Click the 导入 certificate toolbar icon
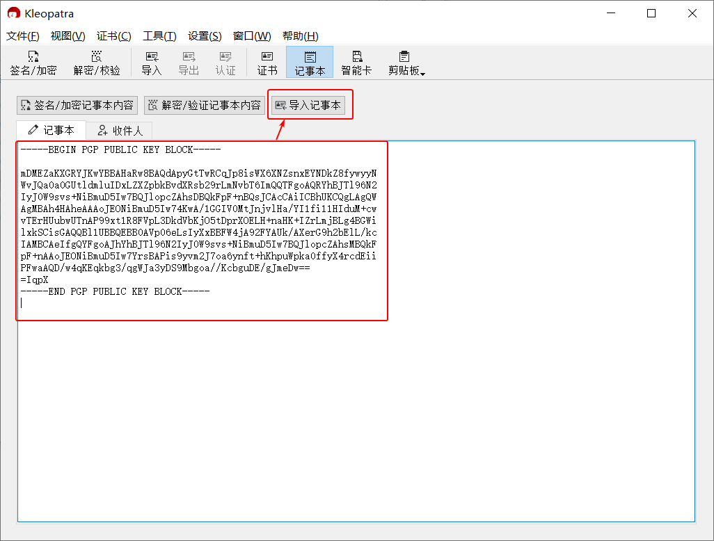Viewport: 714px width, 541px height. 151,63
